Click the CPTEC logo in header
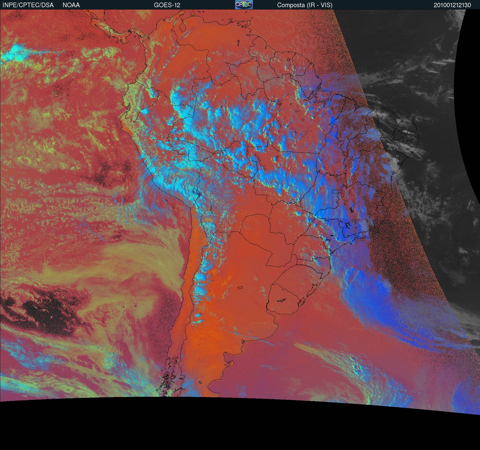The width and height of the screenshot is (480, 450). point(244,5)
